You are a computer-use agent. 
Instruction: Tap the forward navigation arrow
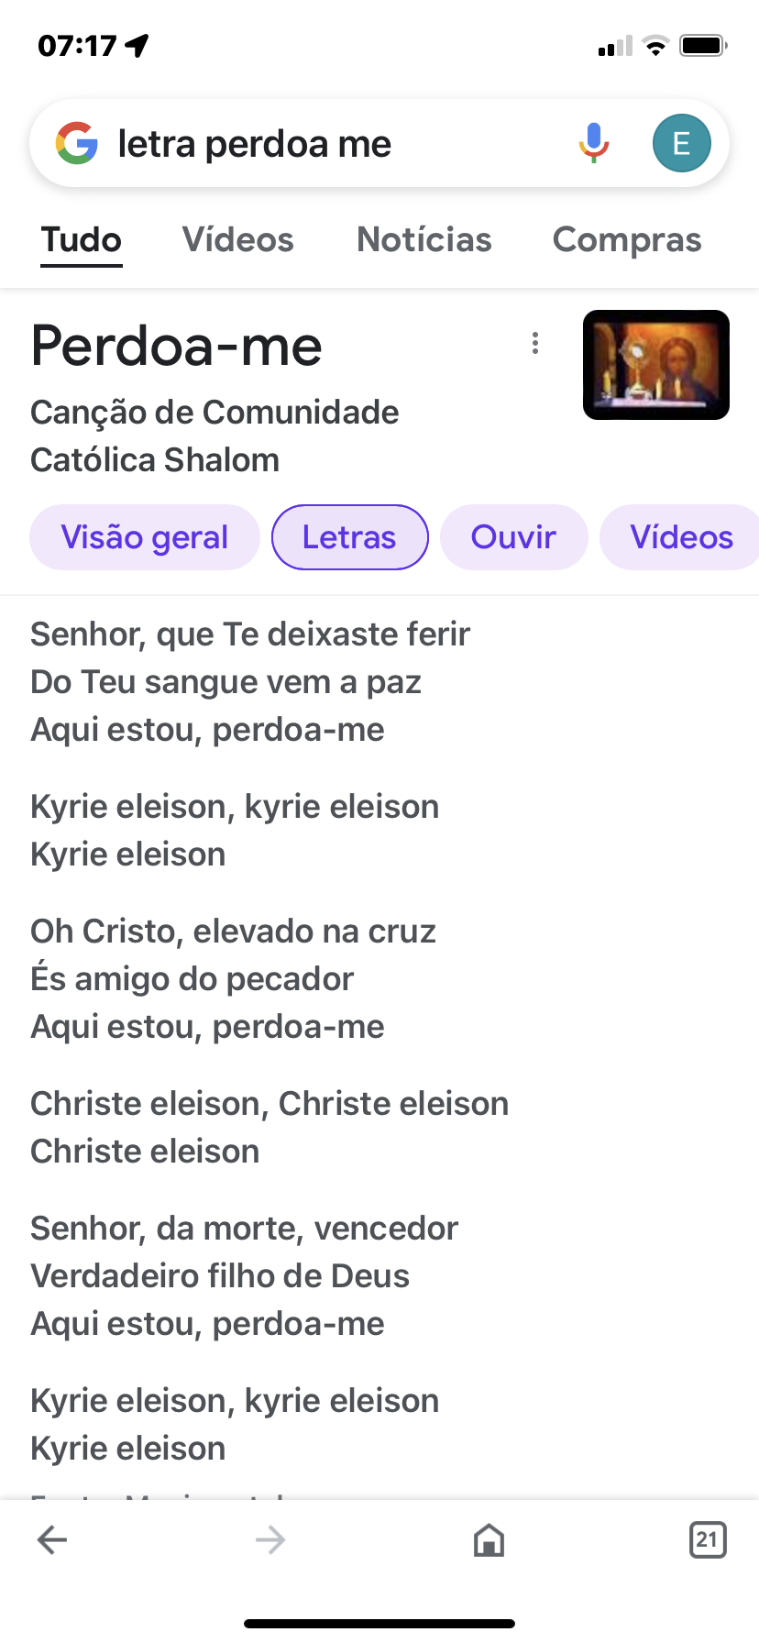(x=270, y=1540)
